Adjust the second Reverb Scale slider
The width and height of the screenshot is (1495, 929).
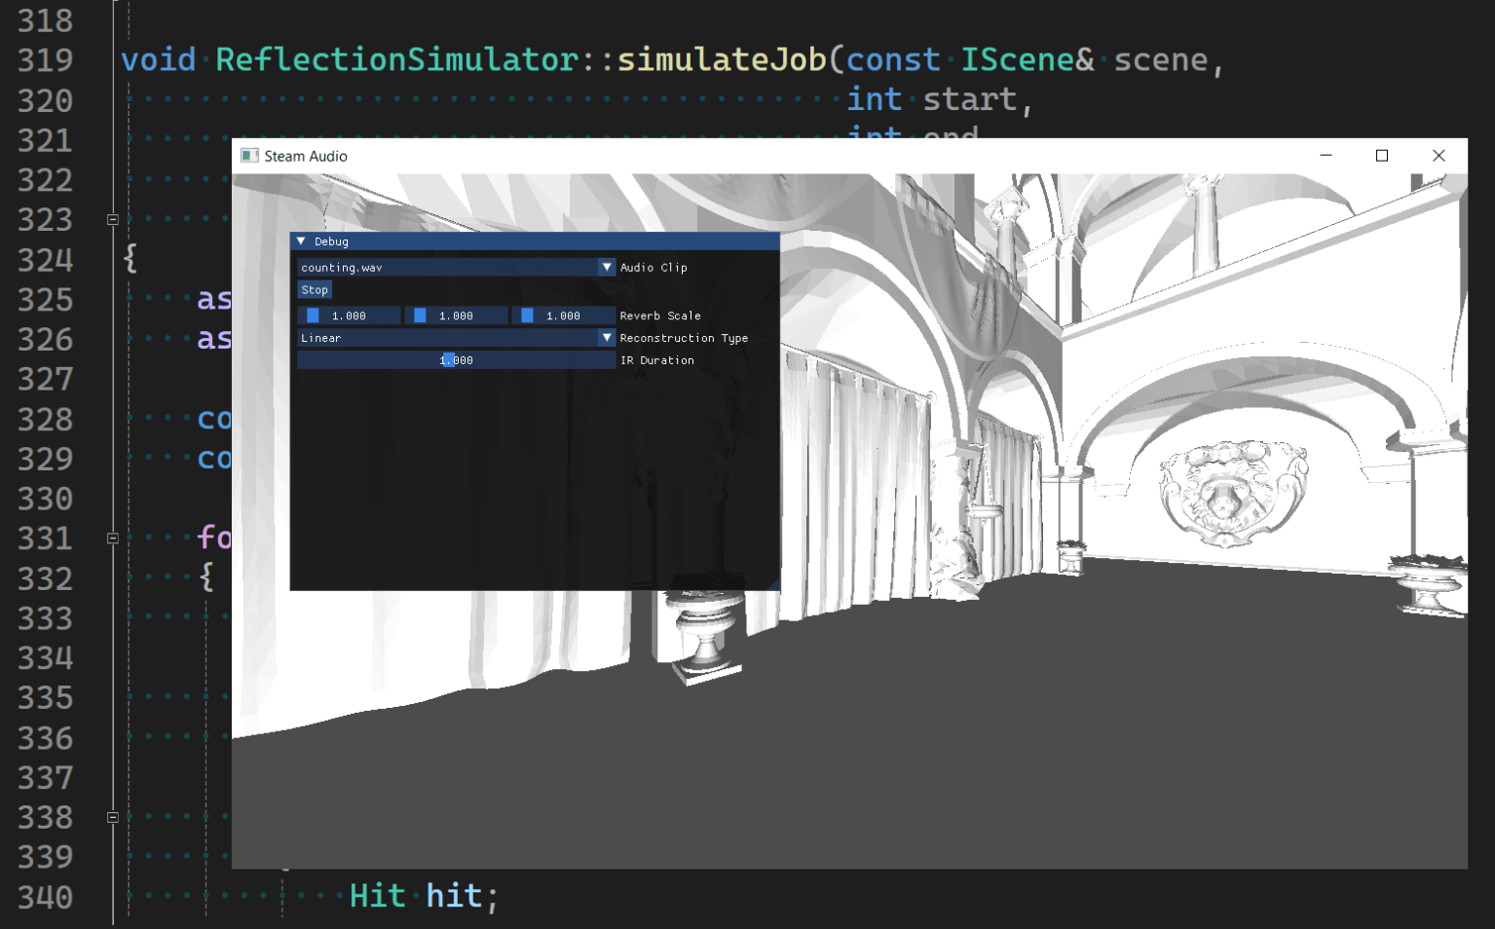(456, 316)
